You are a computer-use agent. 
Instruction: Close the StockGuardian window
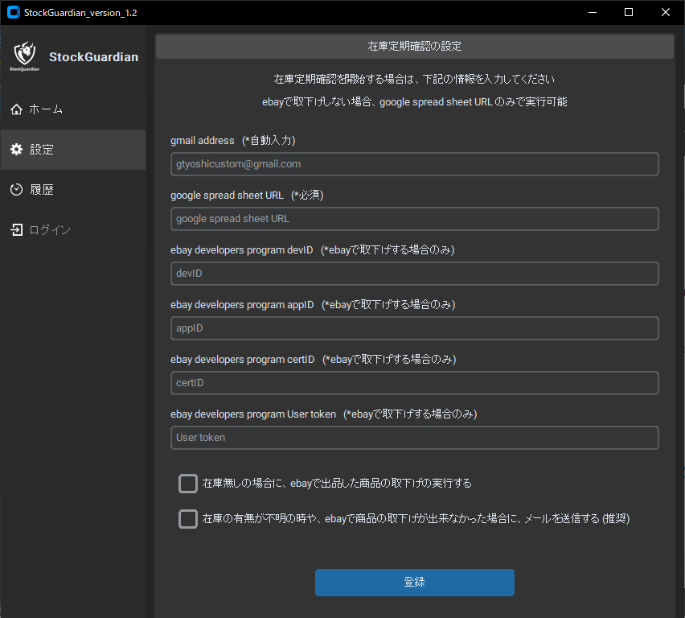[x=666, y=12]
